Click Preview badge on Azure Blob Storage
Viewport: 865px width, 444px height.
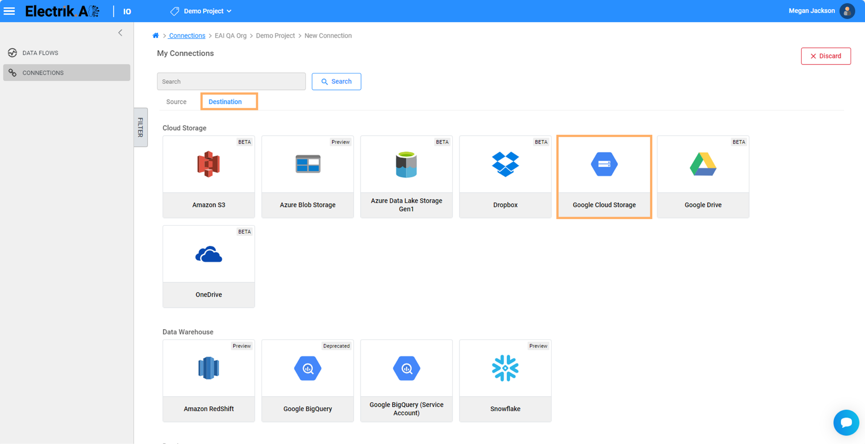click(x=340, y=142)
